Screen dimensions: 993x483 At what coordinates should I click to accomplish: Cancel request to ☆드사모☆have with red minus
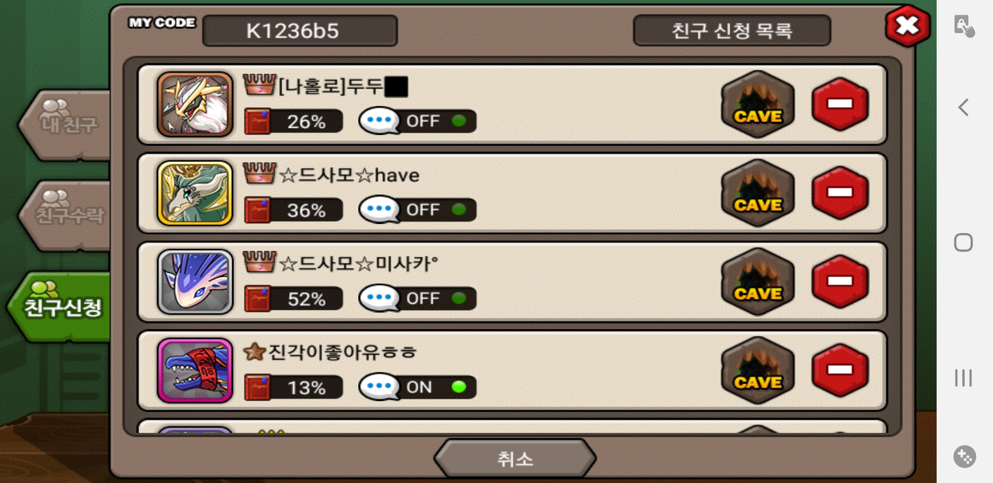[x=840, y=193]
